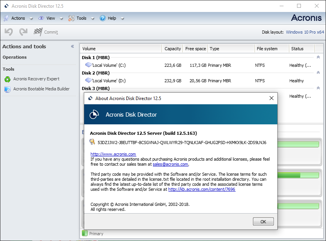Sort by the File system column header
This screenshot has height=241, width=326.
click(x=272, y=49)
